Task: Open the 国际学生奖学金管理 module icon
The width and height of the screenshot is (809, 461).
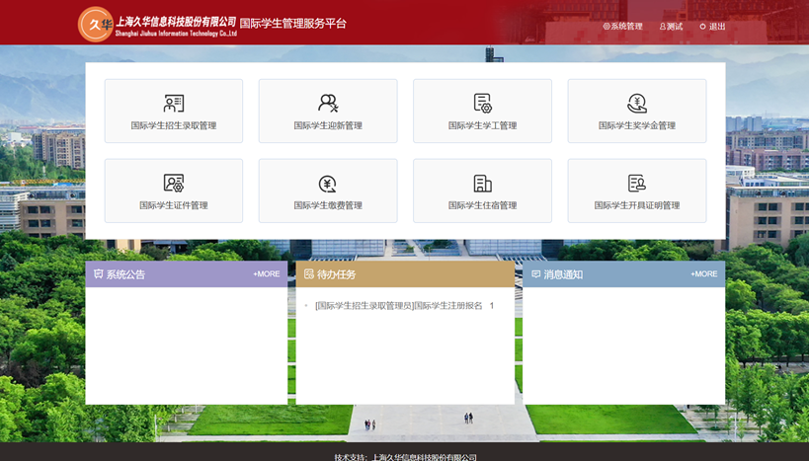Action: pos(637,104)
